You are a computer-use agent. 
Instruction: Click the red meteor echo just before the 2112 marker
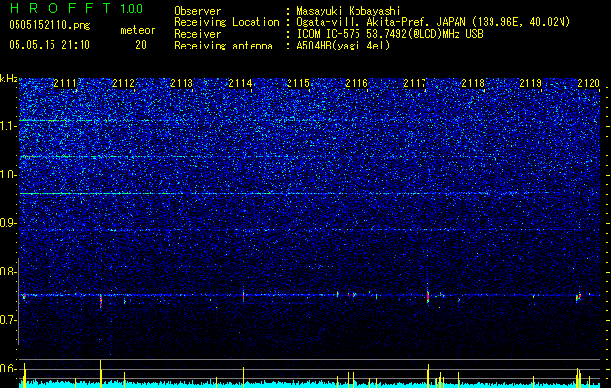101,302
